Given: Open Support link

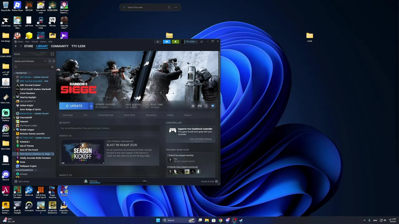Looking at the screenshot, I should pos(188,115).
